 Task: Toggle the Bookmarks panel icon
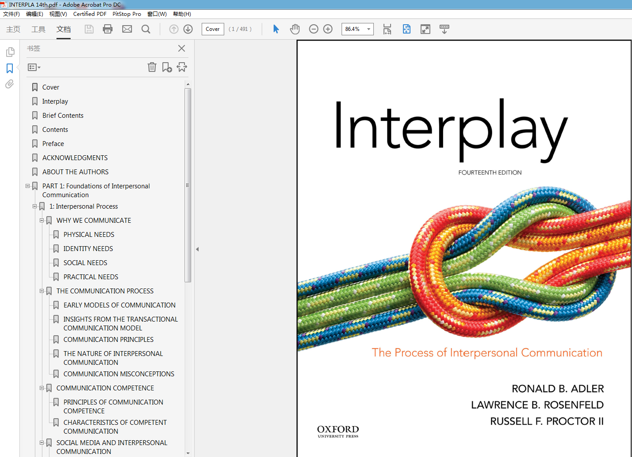tap(10, 68)
